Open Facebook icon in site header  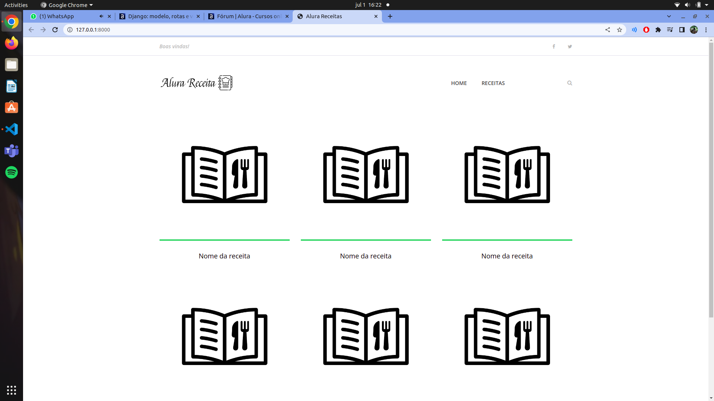pyautogui.click(x=554, y=46)
